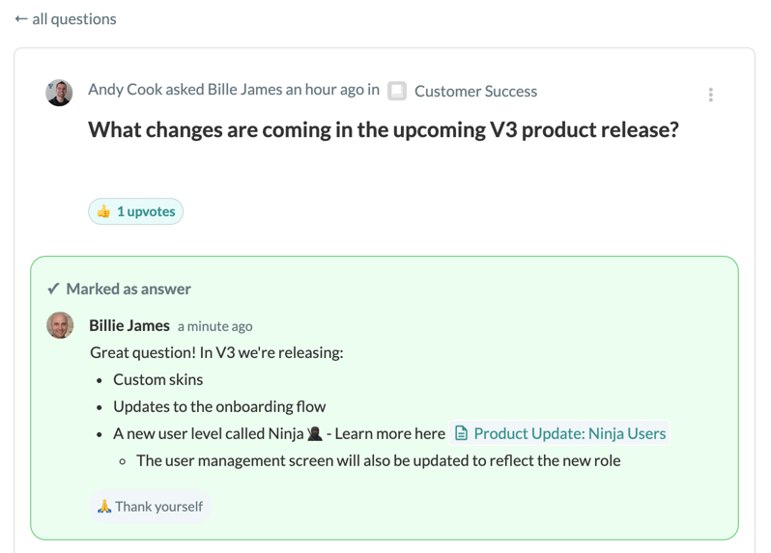Click the Thank yourself button
771x553 pixels.
tap(150, 507)
